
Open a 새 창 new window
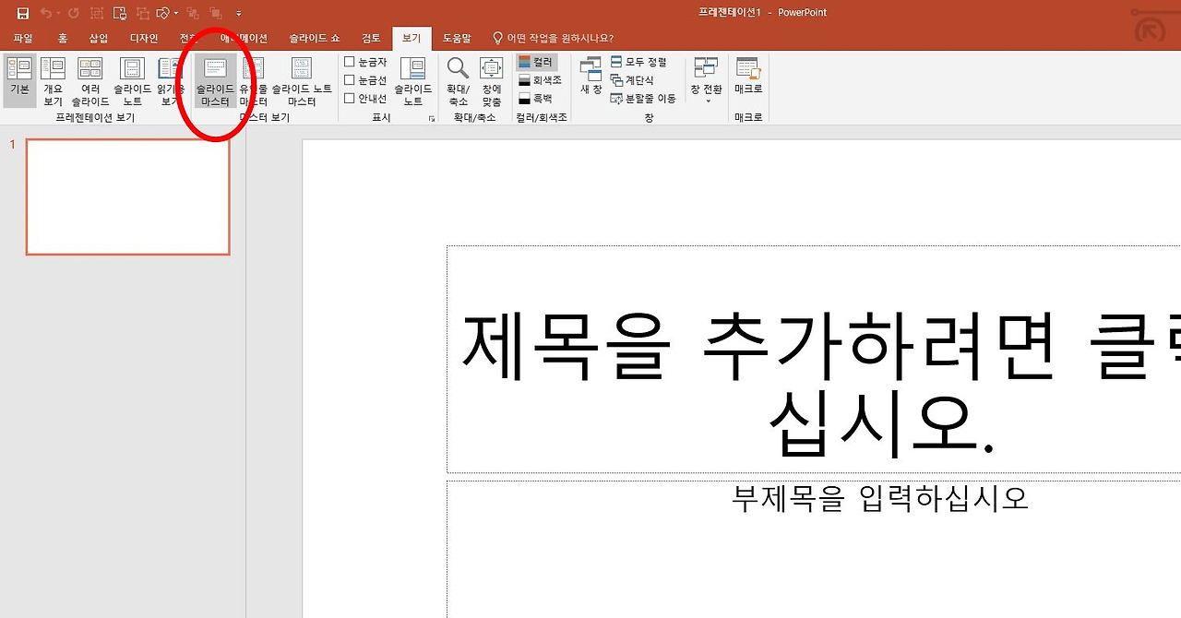coord(590,76)
